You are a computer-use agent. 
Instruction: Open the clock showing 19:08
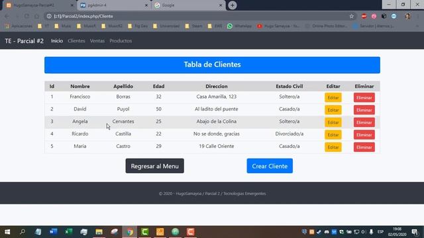pyautogui.click(x=397, y=232)
